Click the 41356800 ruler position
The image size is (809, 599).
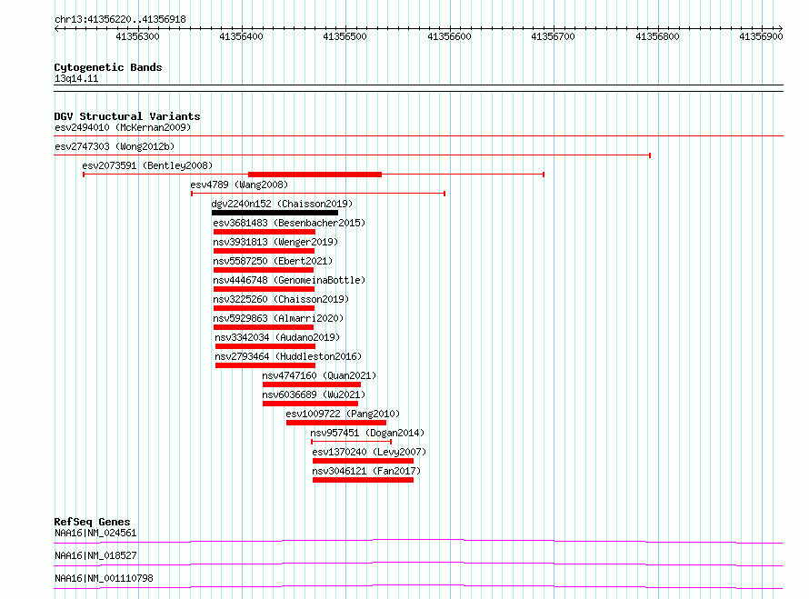[657, 36]
